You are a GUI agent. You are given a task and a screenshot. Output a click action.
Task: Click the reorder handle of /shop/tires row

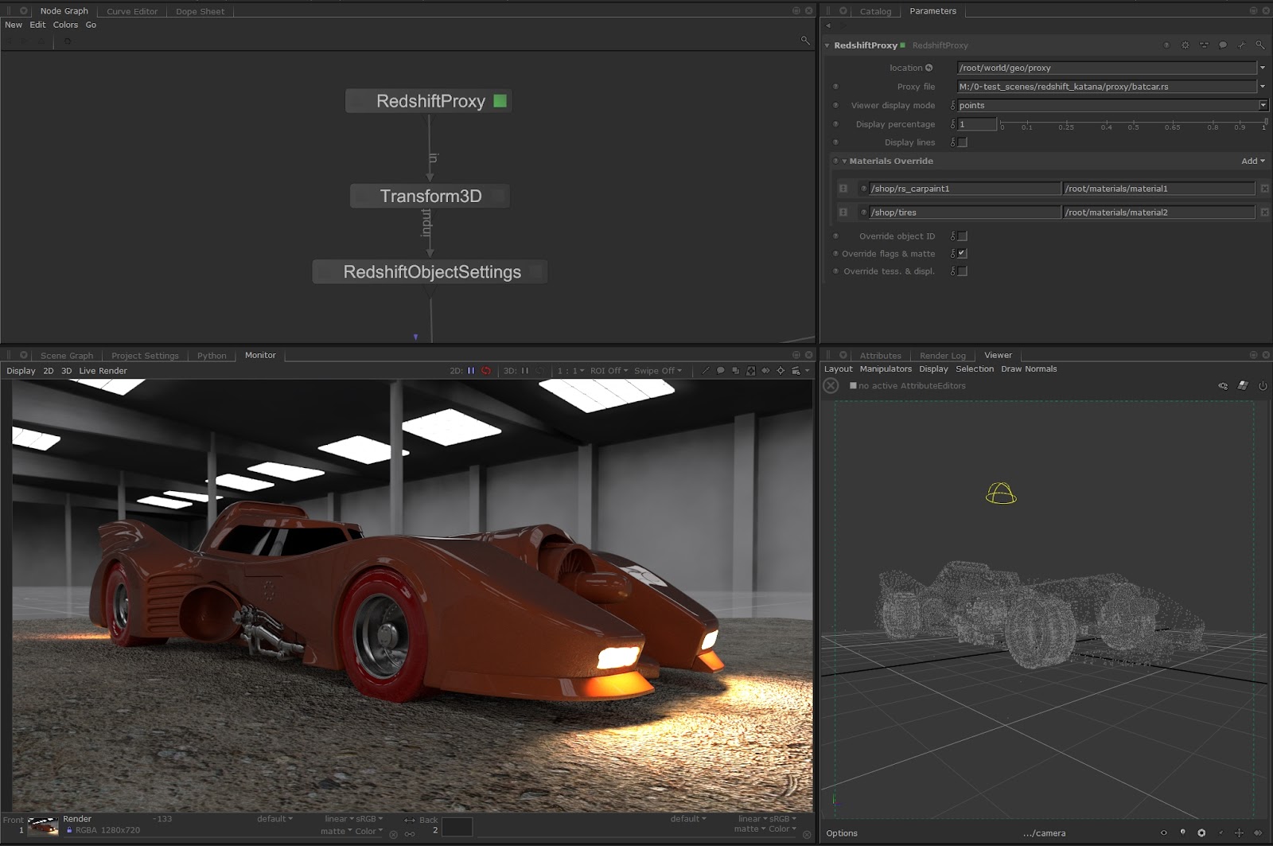click(843, 212)
